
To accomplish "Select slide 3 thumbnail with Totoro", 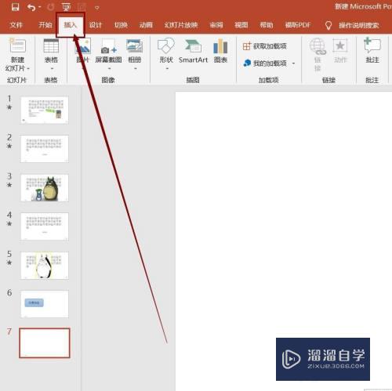I will (45, 187).
